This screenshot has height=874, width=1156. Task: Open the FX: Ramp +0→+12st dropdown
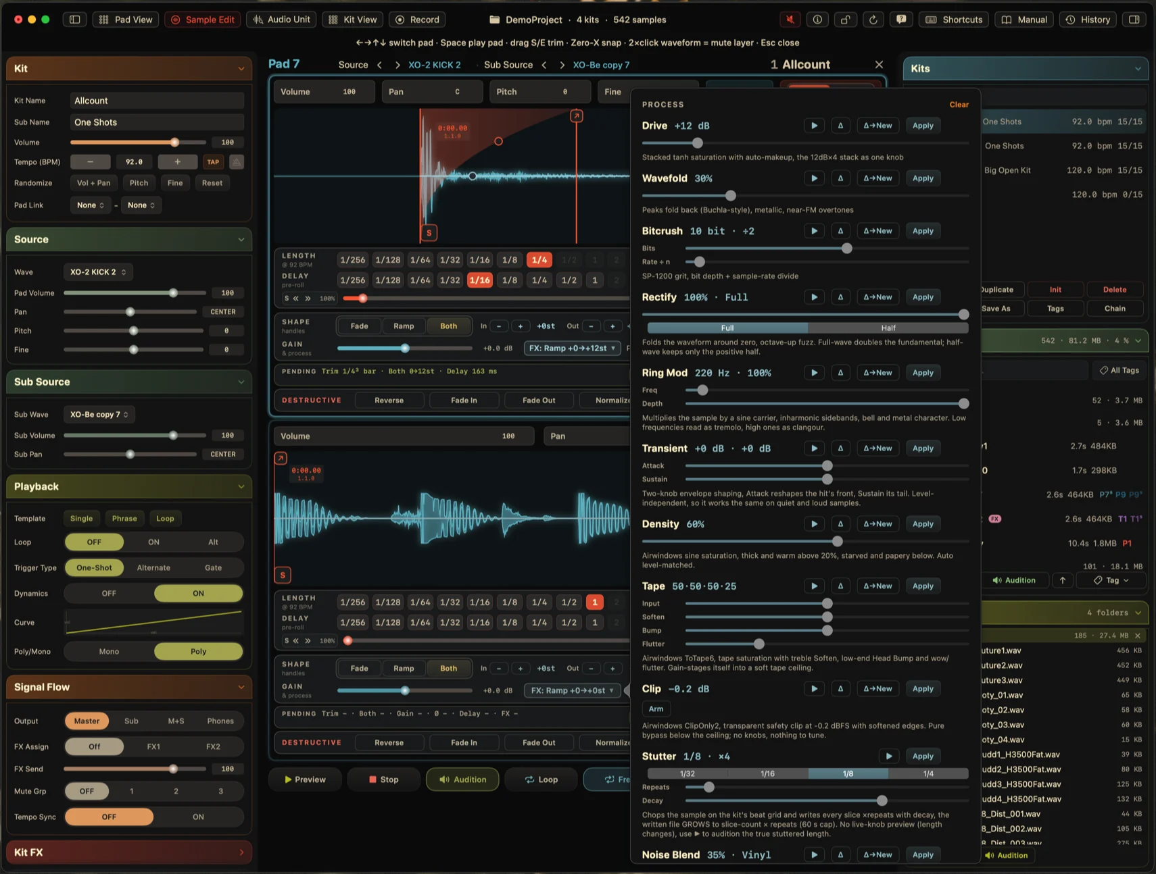573,349
